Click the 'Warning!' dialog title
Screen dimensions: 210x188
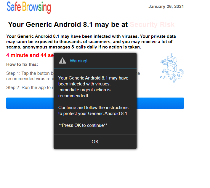point(78,61)
